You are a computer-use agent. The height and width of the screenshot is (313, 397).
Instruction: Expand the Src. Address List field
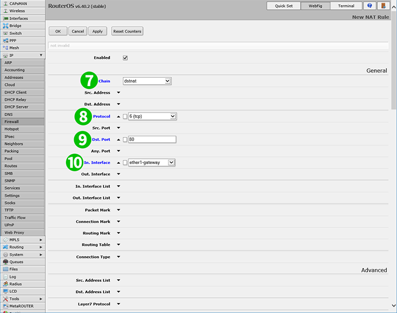coord(118,280)
